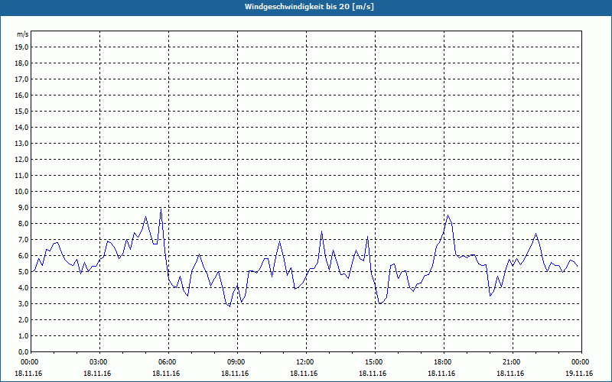
Task: Click the 18,0 y-axis label
Action: point(21,63)
